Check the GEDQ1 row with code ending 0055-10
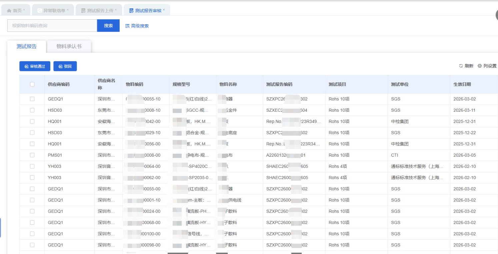498x254 pixels. (x=32, y=99)
